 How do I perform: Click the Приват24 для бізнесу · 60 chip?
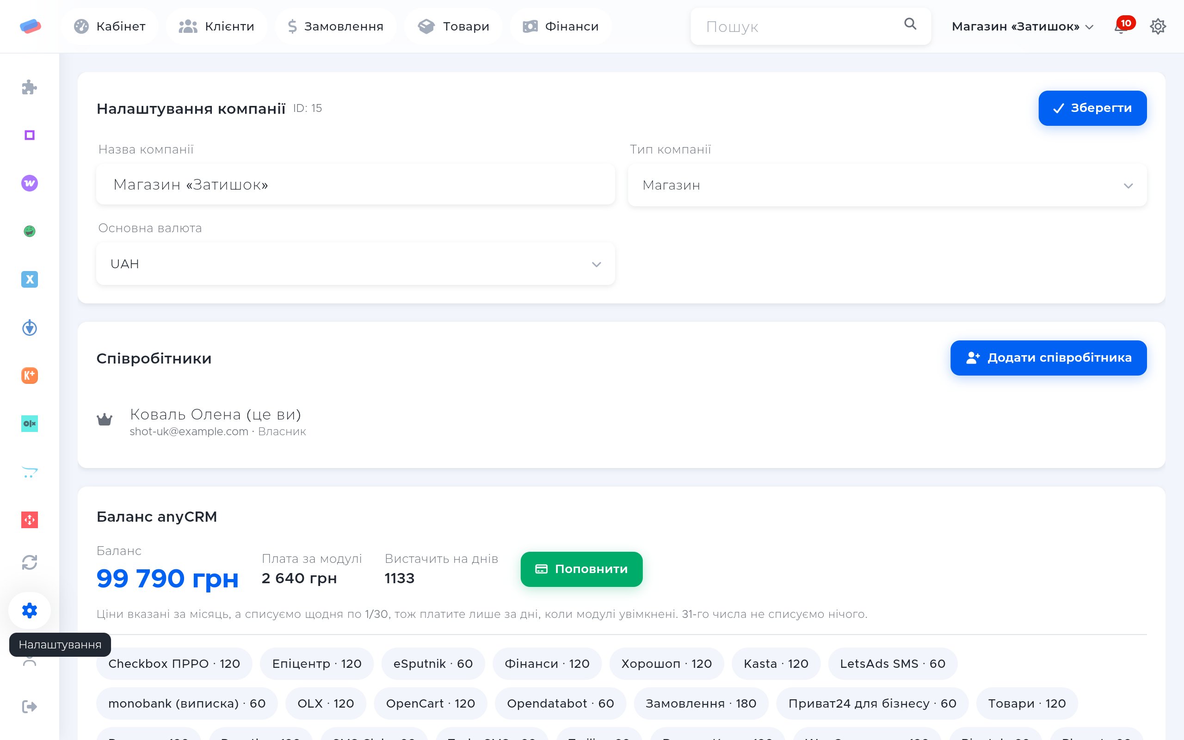click(872, 703)
